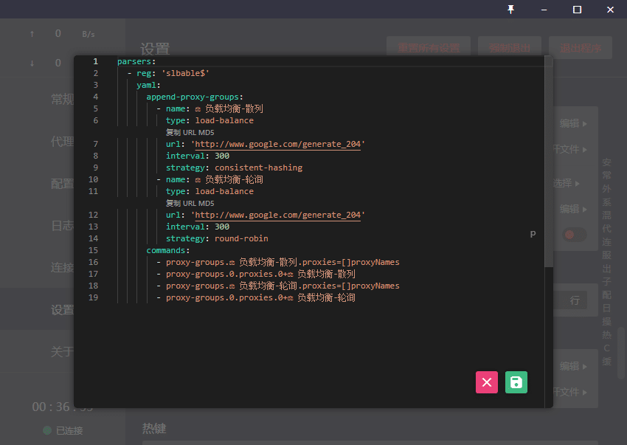This screenshot has height=445, width=627.
Task: Switch to the 设置 sidebar tab
Action: pyautogui.click(x=62, y=310)
